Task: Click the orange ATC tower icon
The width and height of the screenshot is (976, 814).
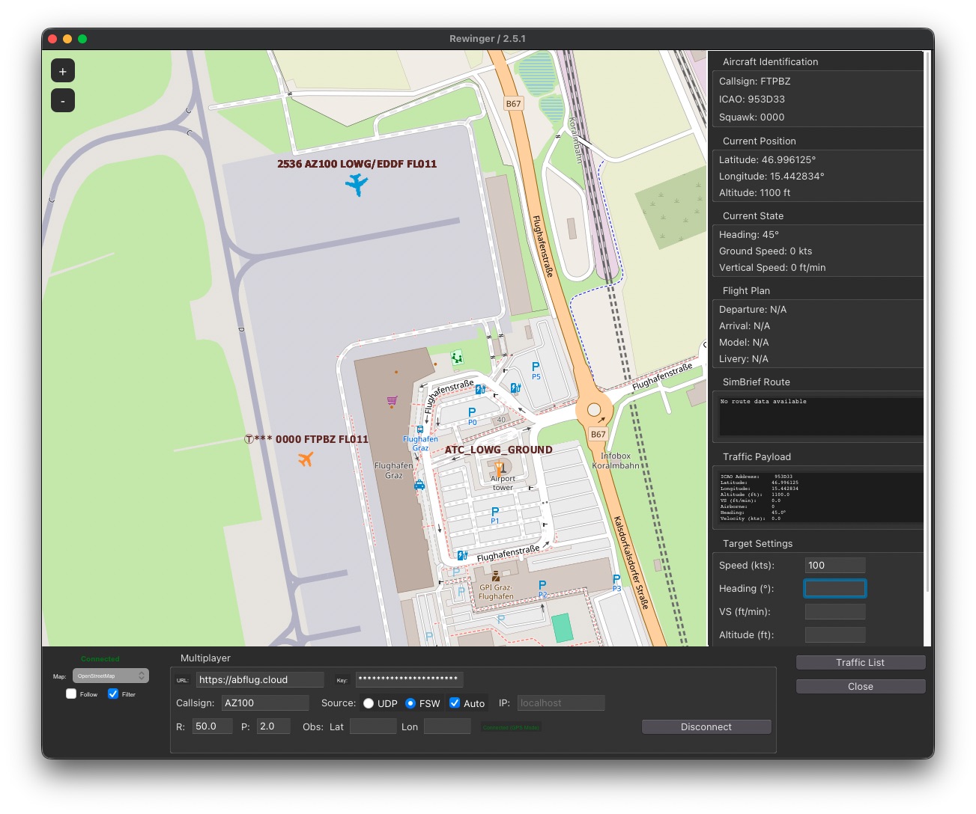Action: 499,468
